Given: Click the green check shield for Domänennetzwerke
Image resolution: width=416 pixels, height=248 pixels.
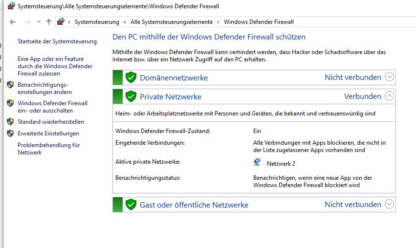Looking at the screenshot, I should tap(131, 77).
